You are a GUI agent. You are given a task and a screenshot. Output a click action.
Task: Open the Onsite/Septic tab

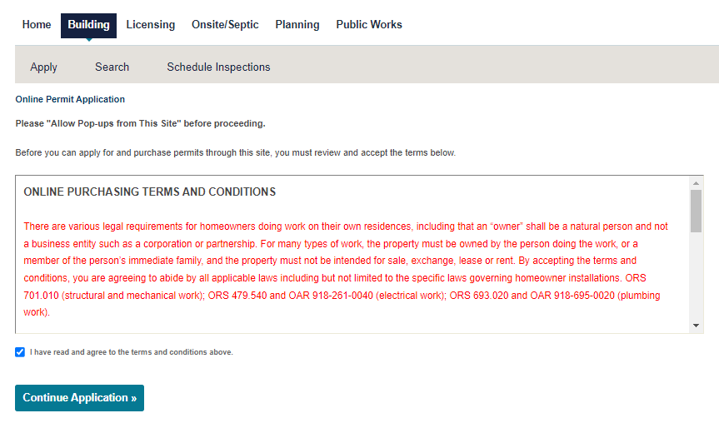pyautogui.click(x=225, y=25)
